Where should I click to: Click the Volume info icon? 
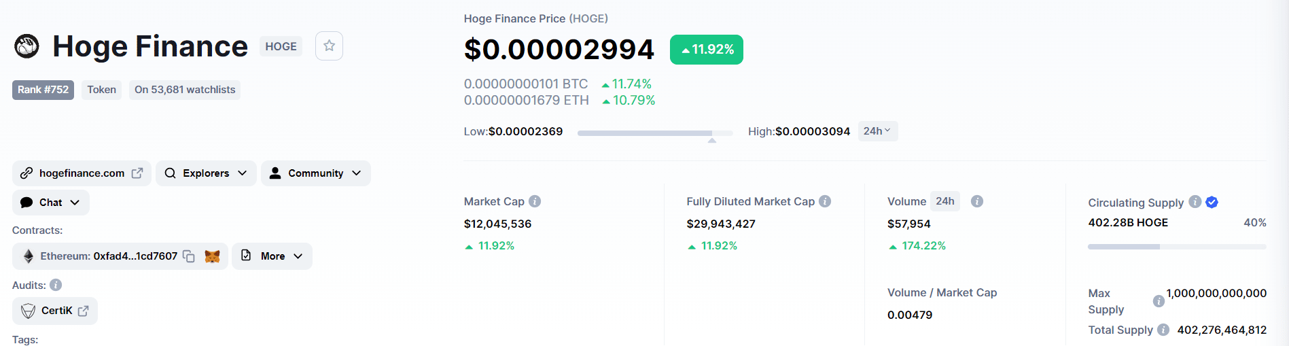tap(977, 201)
